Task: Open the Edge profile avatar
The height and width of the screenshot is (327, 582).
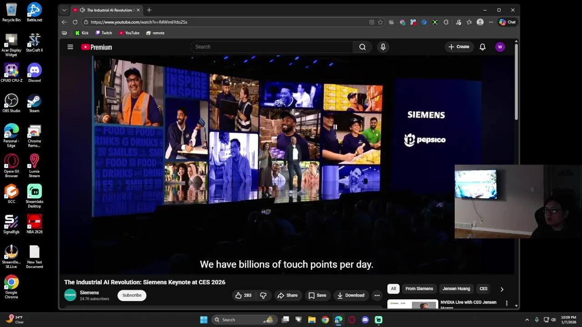Action: point(480,22)
